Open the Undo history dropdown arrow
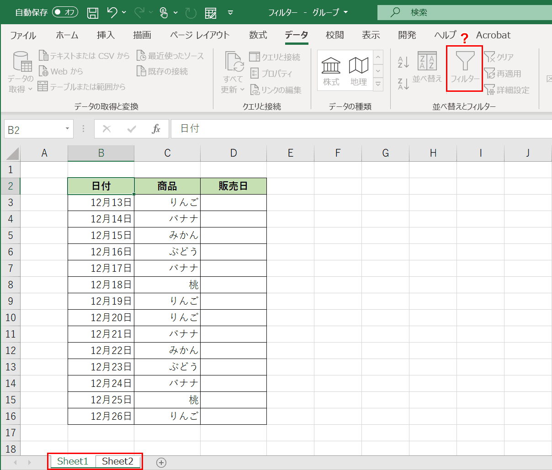 124,13
